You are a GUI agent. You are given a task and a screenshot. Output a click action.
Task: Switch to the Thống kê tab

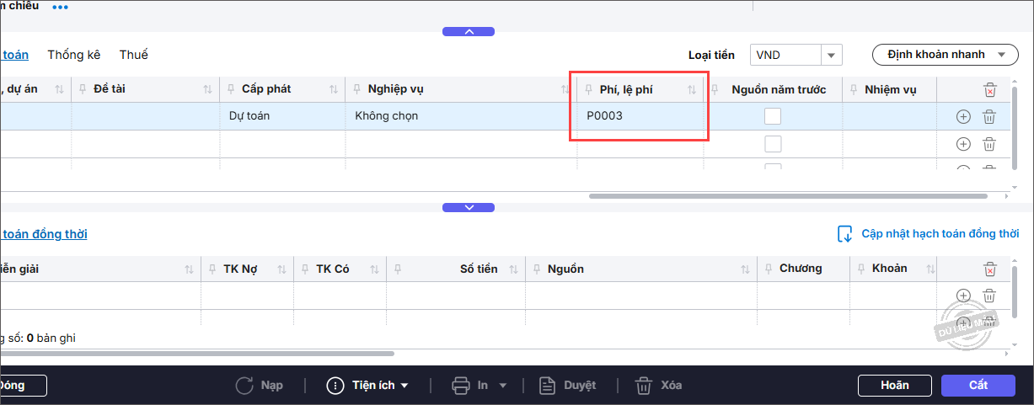coord(74,55)
